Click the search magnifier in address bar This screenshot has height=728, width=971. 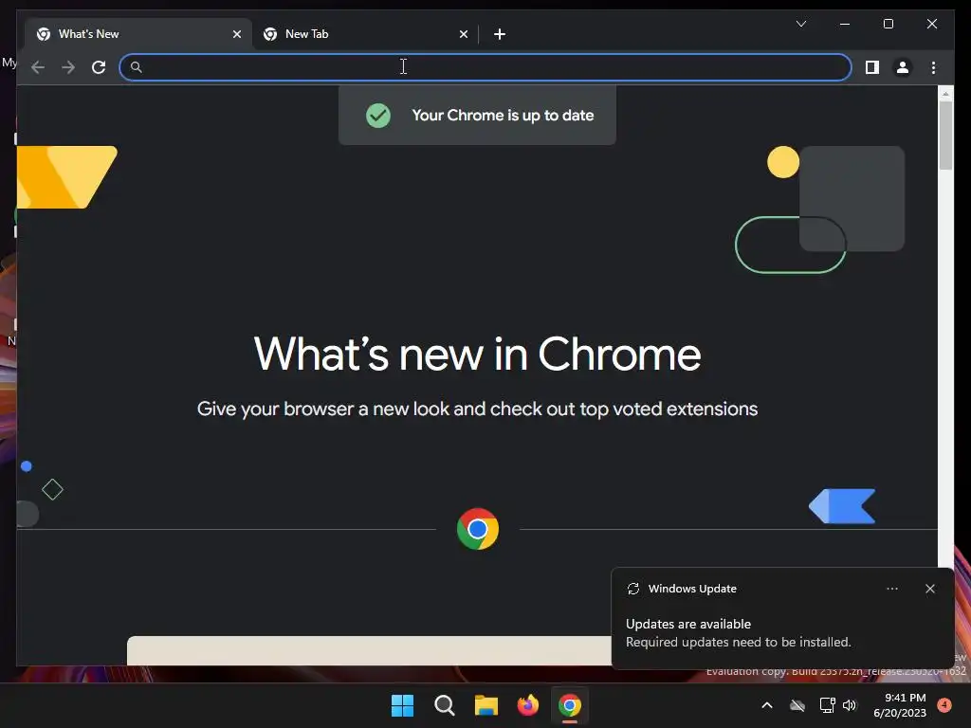[x=137, y=67]
